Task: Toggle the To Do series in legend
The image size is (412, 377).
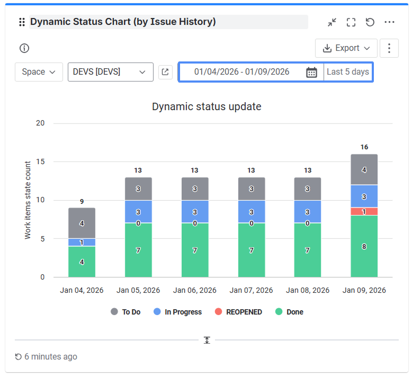Action: (x=126, y=312)
